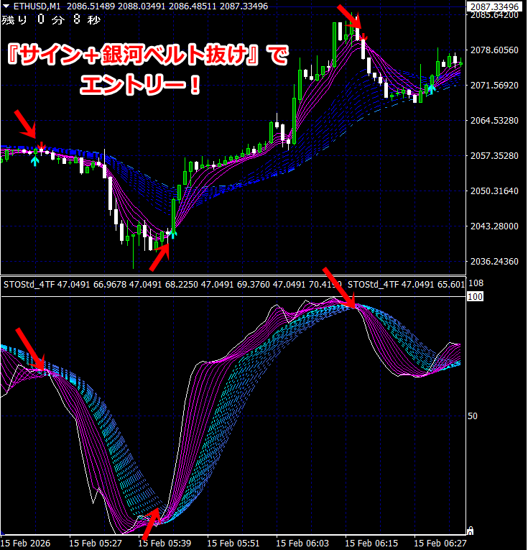
Task: Click the highlighted current price tag on price axis
Action: [x=494, y=6]
